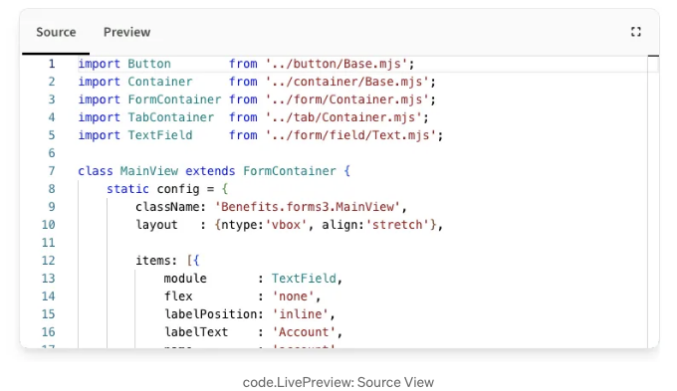Click line number 12 in gutter

point(49,261)
